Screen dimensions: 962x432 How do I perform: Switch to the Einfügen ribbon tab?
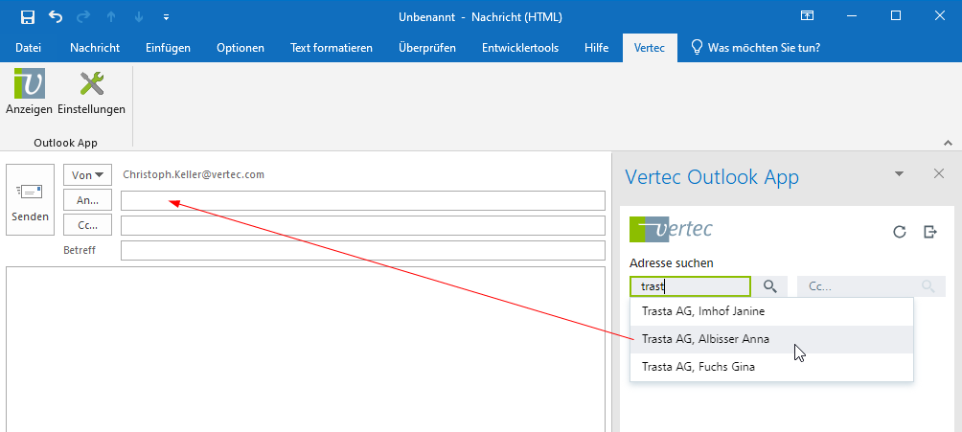click(x=168, y=48)
